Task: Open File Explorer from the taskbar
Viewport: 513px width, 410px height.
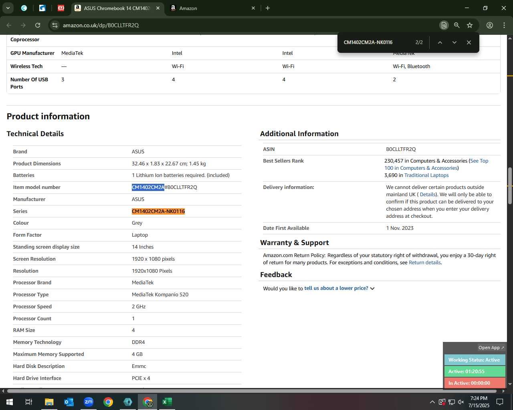Action: tap(49, 402)
